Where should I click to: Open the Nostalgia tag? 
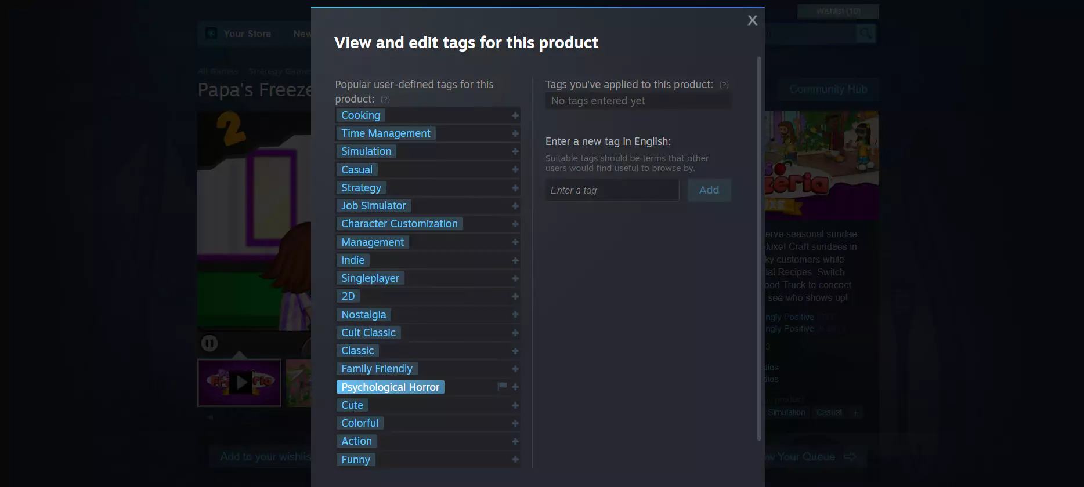click(x=363, y=315)
